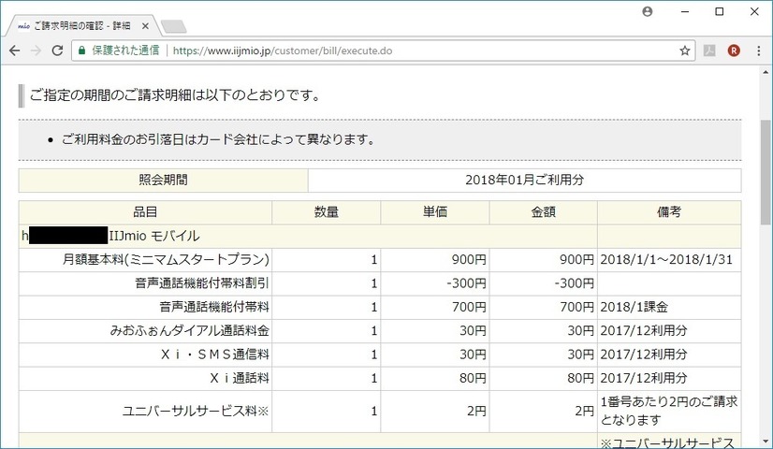
Task: Click the ご指定の期間のご請求明細 heading
Action: 176,95
